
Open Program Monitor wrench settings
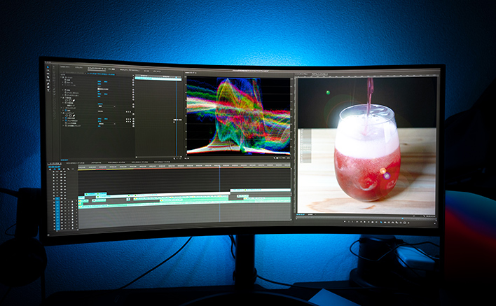click(x=425, y=216)
